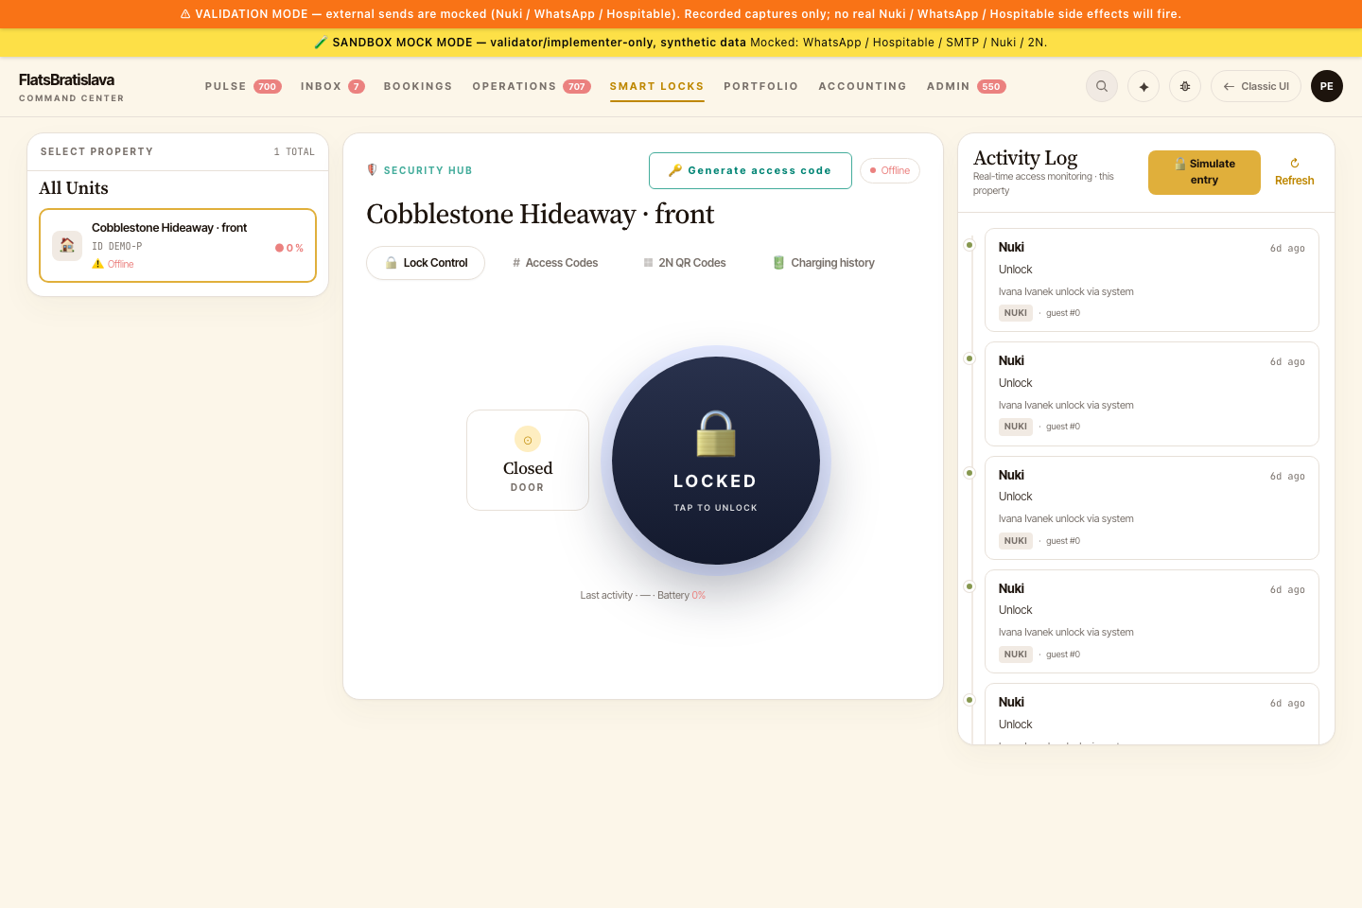Click the Cobblestone Hideaway · front main title
The width and height of the screenshot is (1362, 908).
(x=540, y=214)
